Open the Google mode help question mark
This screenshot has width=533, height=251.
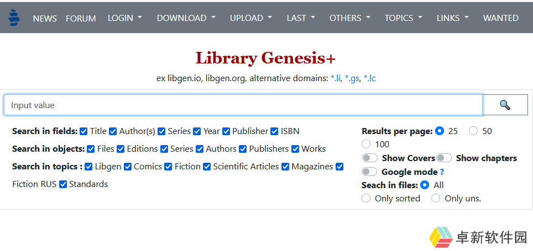(x=442, y=172)
